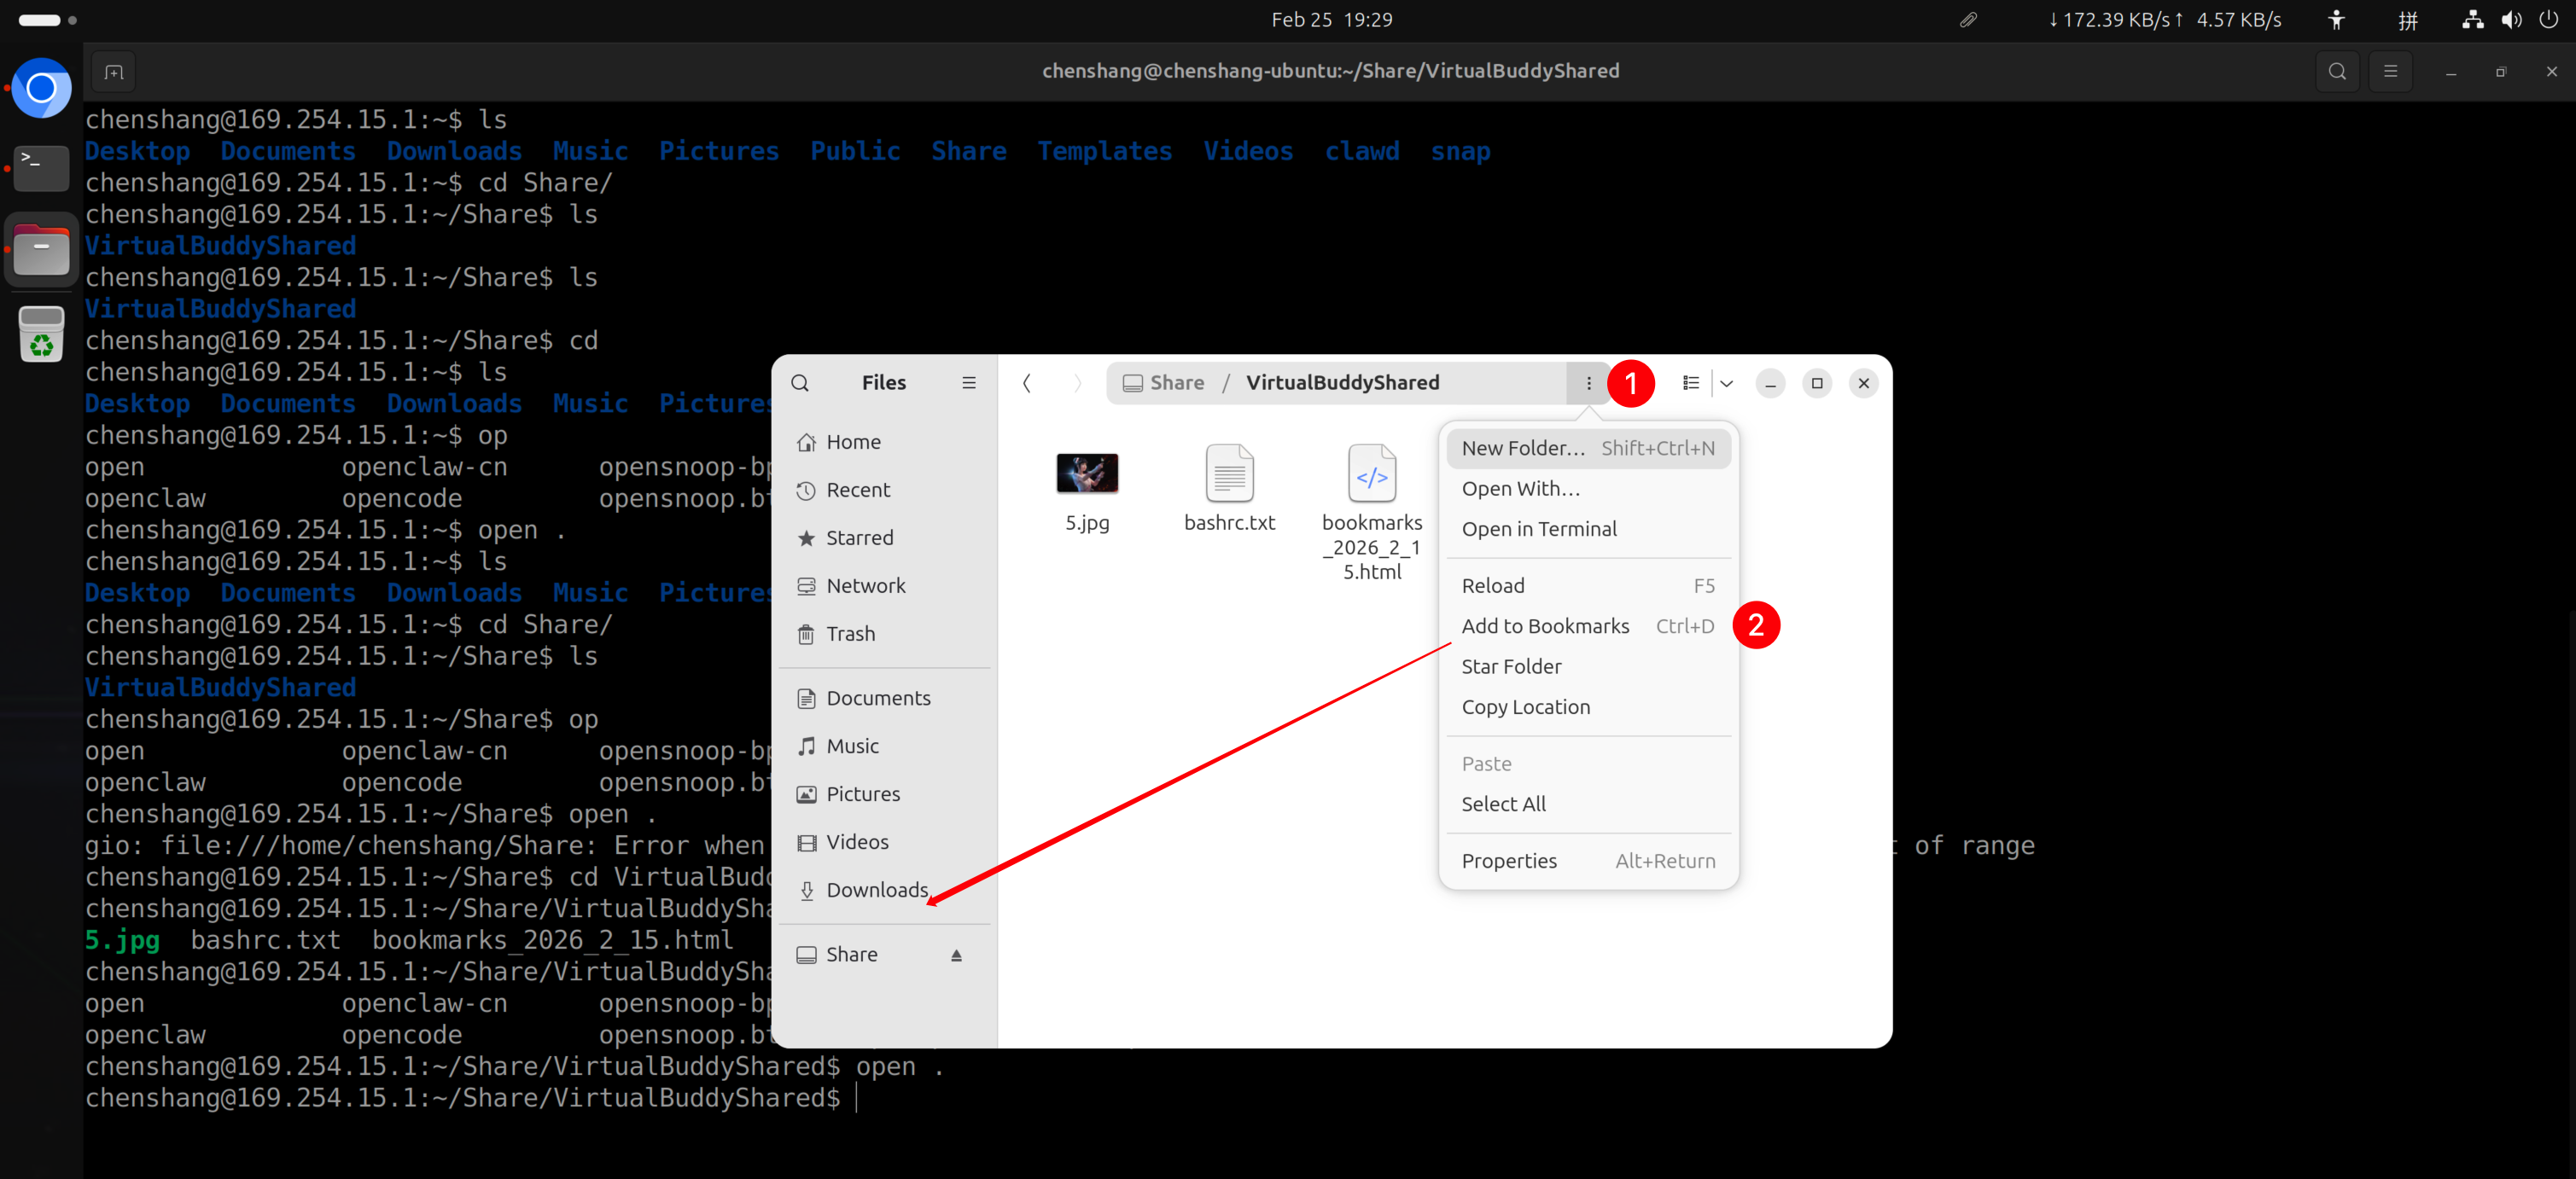Open the terminal search icon
This screenshot has height=1179, width=2576.
[2337, 71]
